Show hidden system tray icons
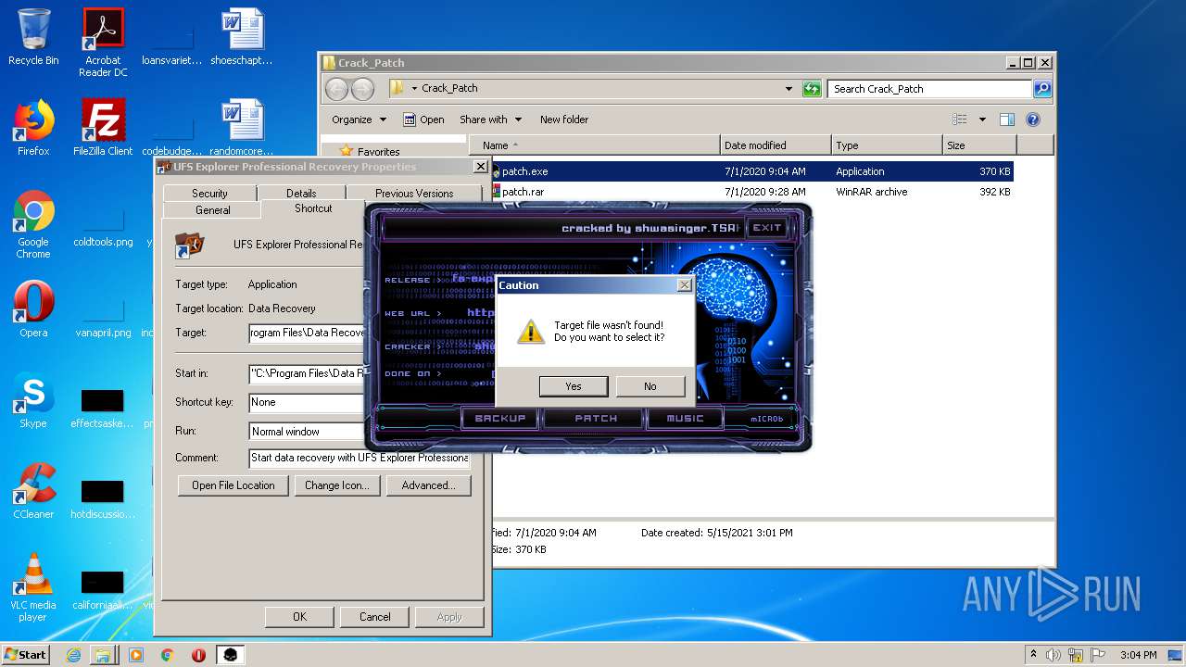Screen dimensions: 1186x667 click(1033, 655)
